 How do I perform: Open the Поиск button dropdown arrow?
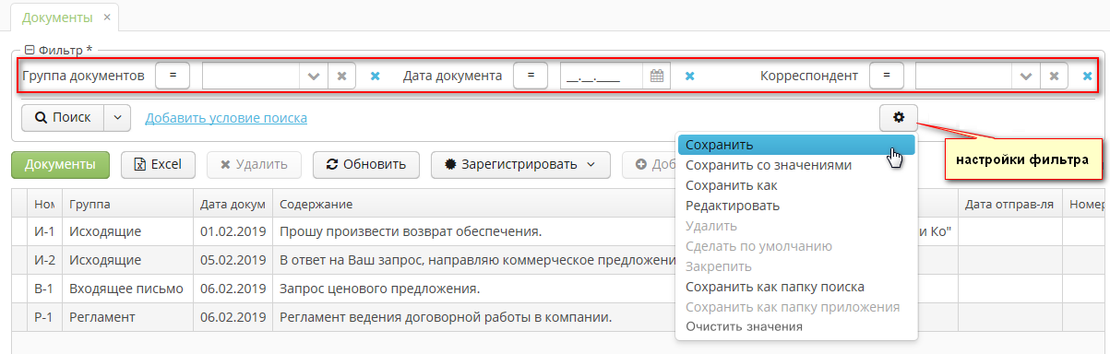(117, 118)
